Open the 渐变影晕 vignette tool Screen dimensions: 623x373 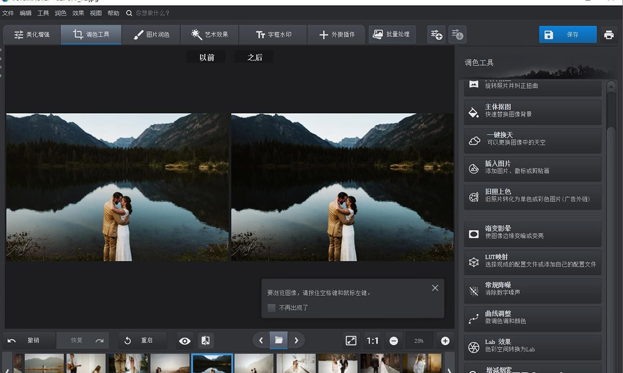point(532,234)
